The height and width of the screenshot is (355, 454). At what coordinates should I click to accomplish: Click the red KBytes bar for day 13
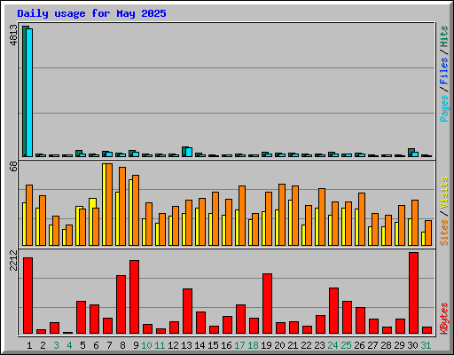pos(187,312)
